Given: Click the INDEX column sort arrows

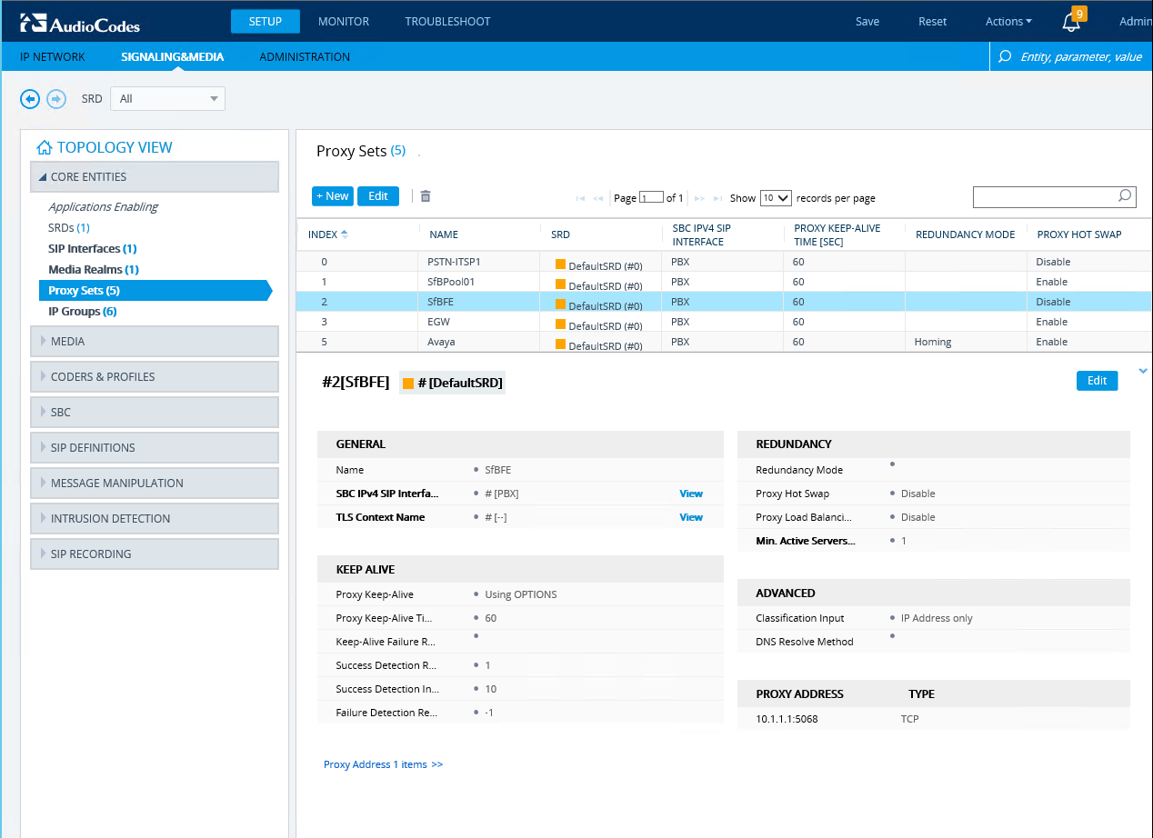Looking at the screenshot, I should coord(344,234).
